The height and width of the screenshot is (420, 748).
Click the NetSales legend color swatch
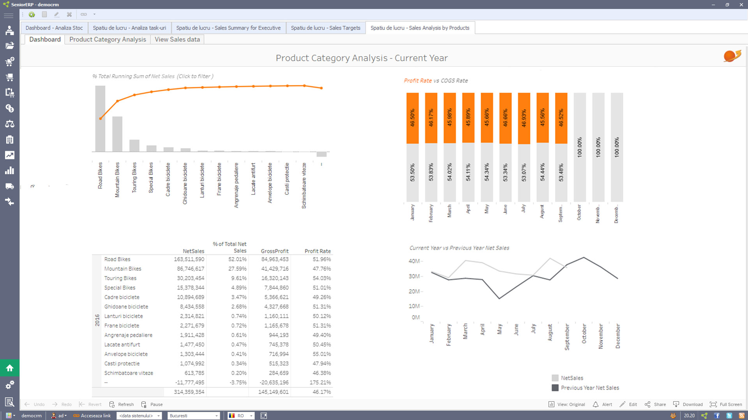click(555, 378)
